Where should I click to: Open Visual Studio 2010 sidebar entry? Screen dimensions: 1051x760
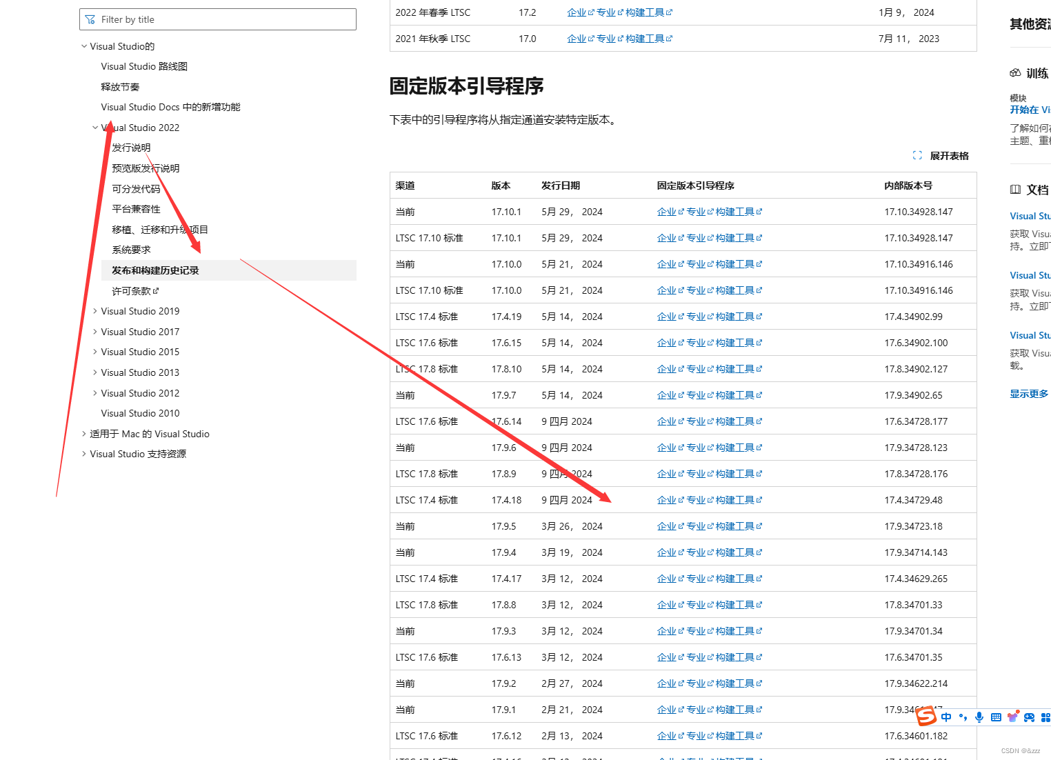(x=140, y=413)
